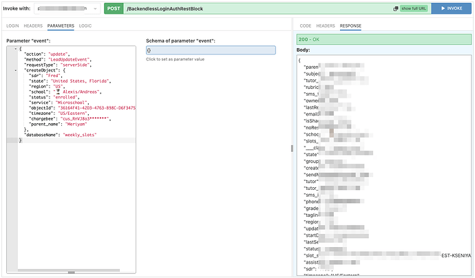Click the EST-KSENIYA text in the response body
The width and height of the screenshot is (475, 278).
(x=456, y=255)
